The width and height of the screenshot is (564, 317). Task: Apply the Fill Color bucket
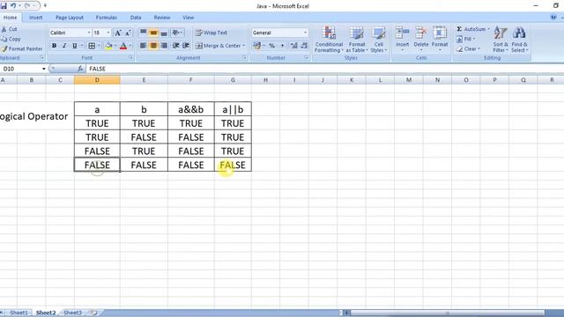pyautogui.click(x=108, y=46)
